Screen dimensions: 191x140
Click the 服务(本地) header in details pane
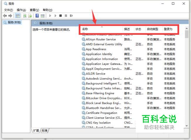[46, 23]
